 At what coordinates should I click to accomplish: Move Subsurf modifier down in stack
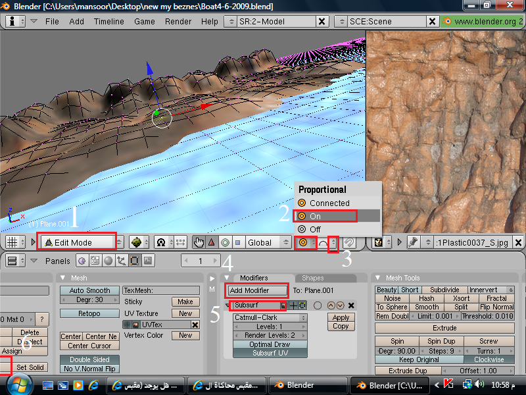coord(340,305)
